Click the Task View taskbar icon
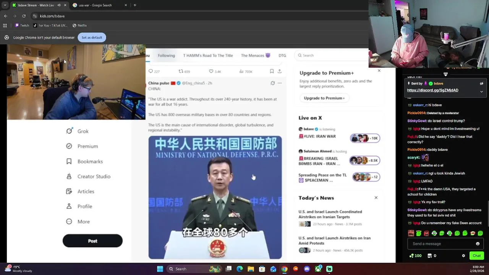Screen dimensions: 489x275 coord(228,269)
